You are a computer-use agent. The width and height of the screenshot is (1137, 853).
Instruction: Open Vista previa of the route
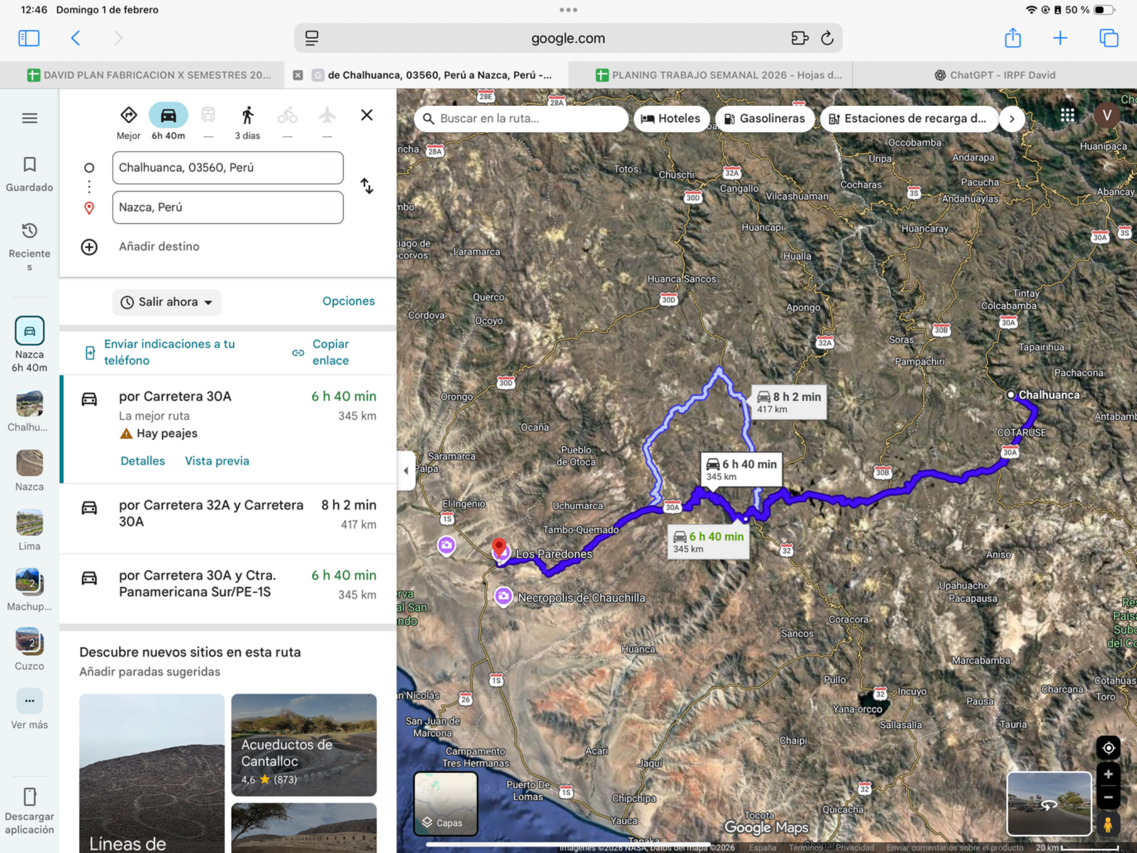pyautogui.click(x=217, y=461)
